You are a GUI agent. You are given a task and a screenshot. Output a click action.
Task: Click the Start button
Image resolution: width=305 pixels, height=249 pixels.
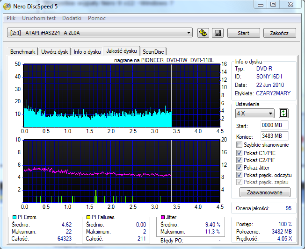pos(244,33)
